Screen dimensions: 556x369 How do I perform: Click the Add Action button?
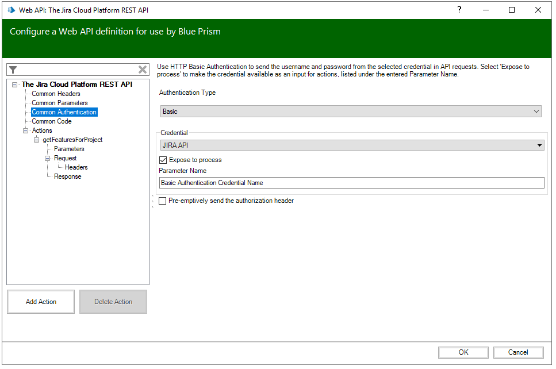41,302
